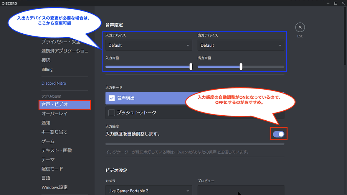This screenshot has height=195, width=347.
Task: Click the output volume slider handle
Action: [x=241, y=67]
